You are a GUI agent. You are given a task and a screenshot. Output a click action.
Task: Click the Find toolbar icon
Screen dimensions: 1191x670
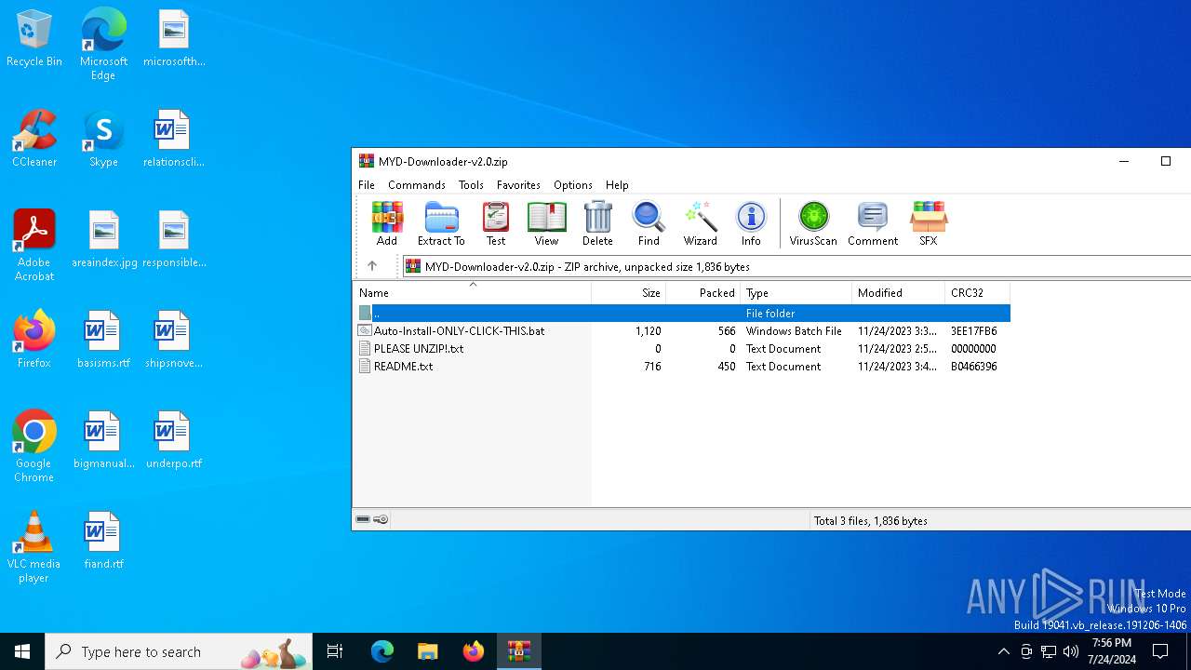649,223
